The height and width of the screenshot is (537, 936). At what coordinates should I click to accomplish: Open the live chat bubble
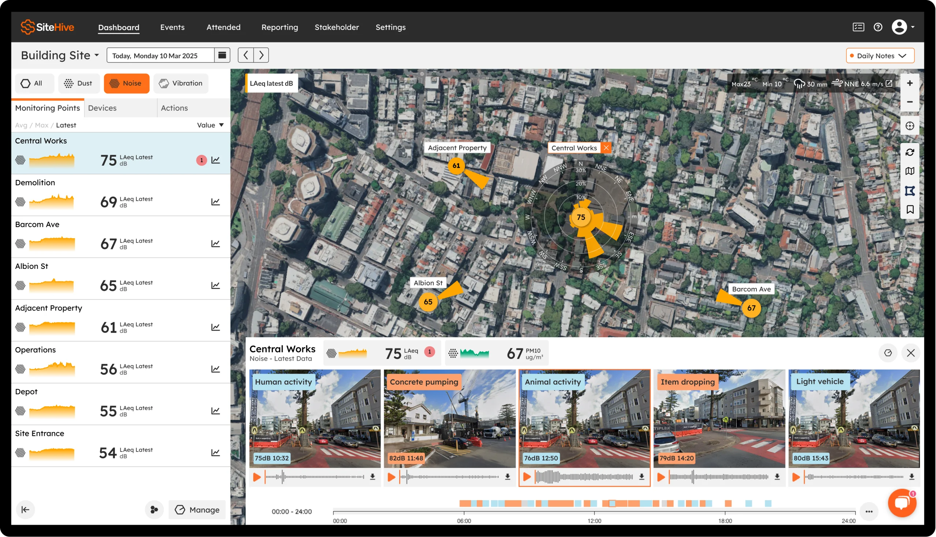902,503
